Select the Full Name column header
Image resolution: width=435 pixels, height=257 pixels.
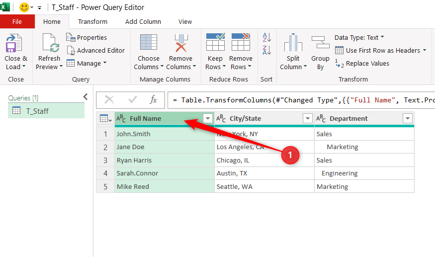(165, 118)
